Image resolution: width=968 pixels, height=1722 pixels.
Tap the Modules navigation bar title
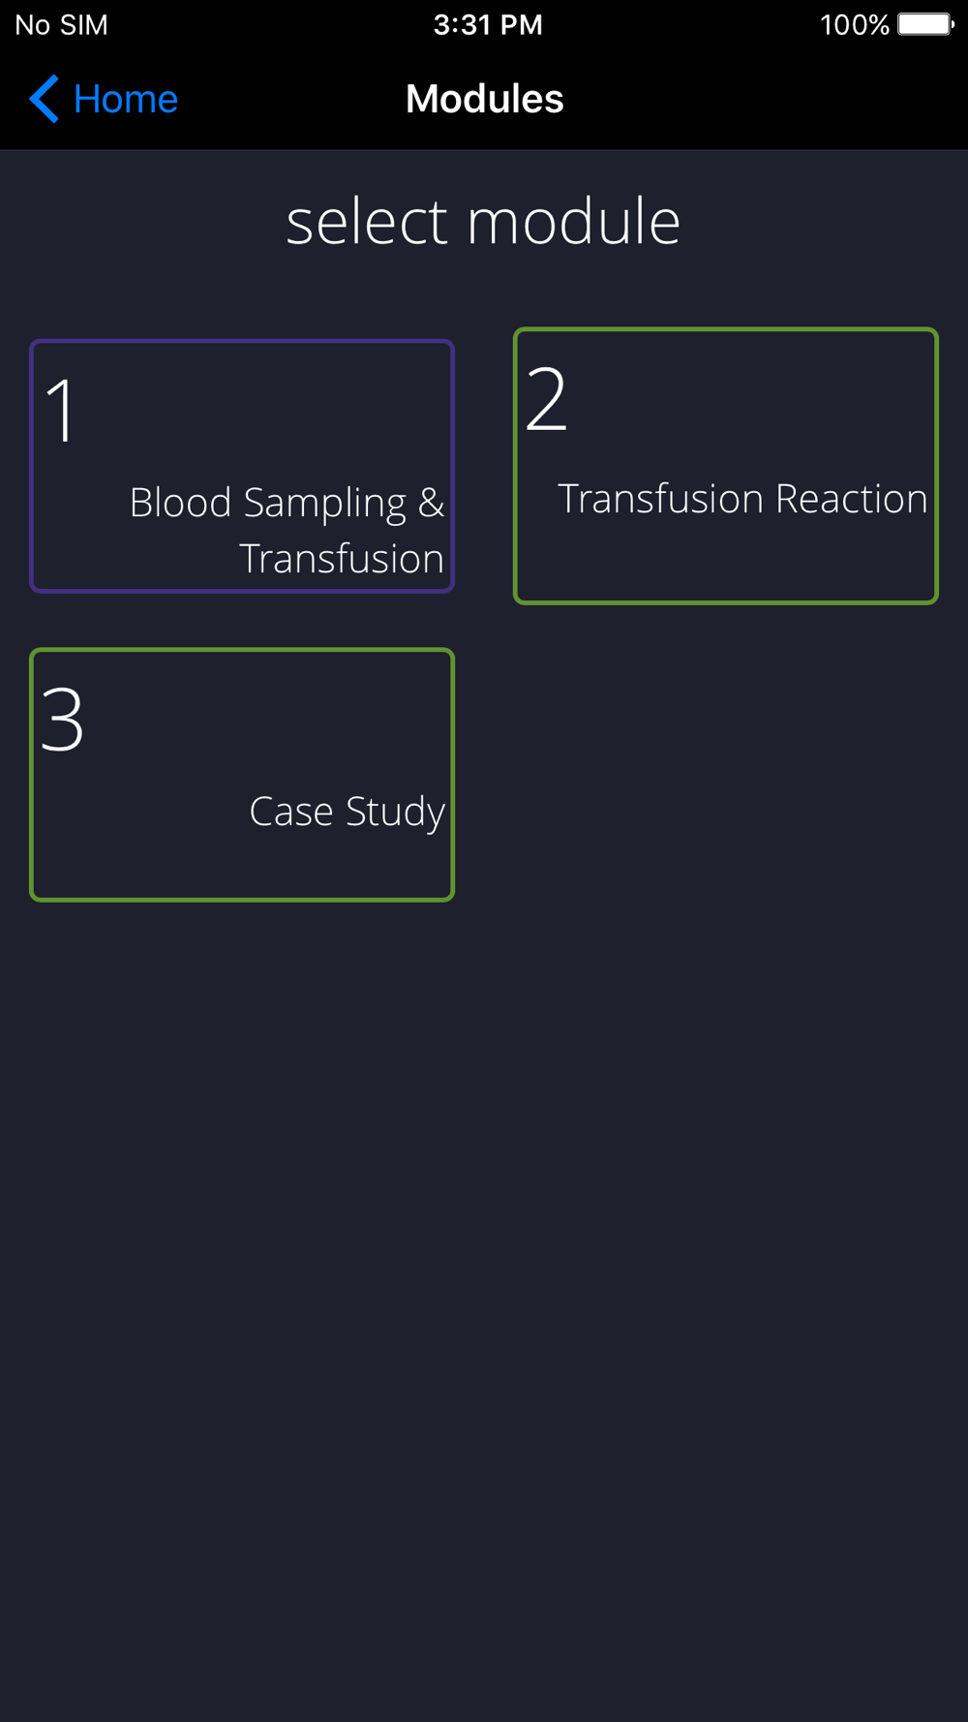pos(484,99)
